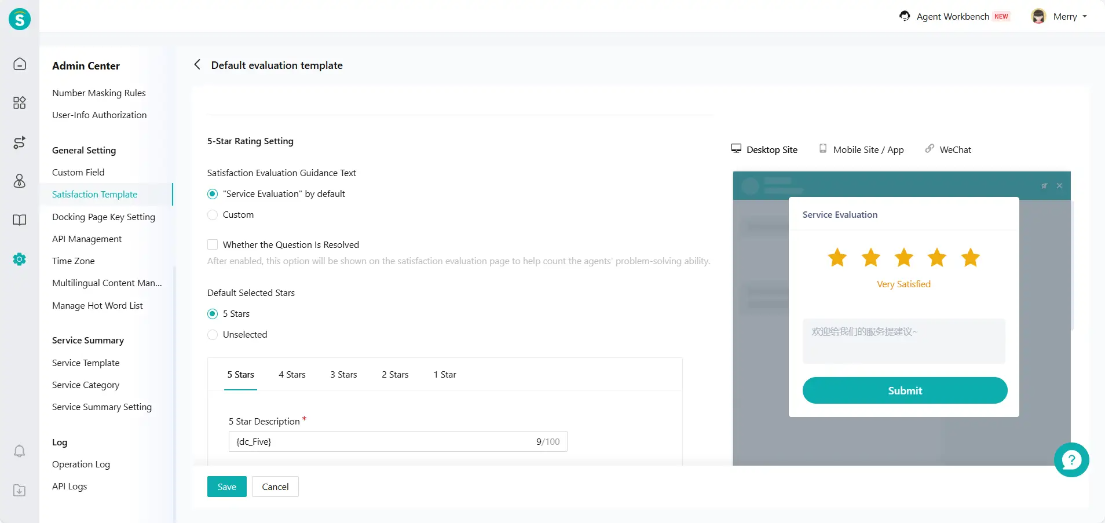Click the first star in preview
Image resolution: width=1105 pixels, height=523 pixels.
point(837,257)
